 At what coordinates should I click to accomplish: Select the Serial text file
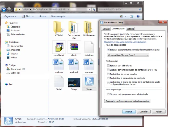tap(59, 83)
